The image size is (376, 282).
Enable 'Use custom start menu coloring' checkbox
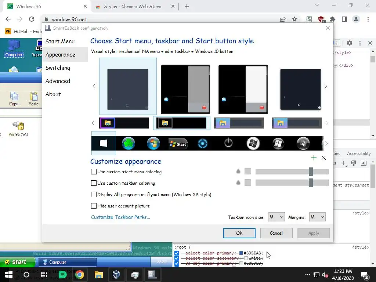(94, 172)
